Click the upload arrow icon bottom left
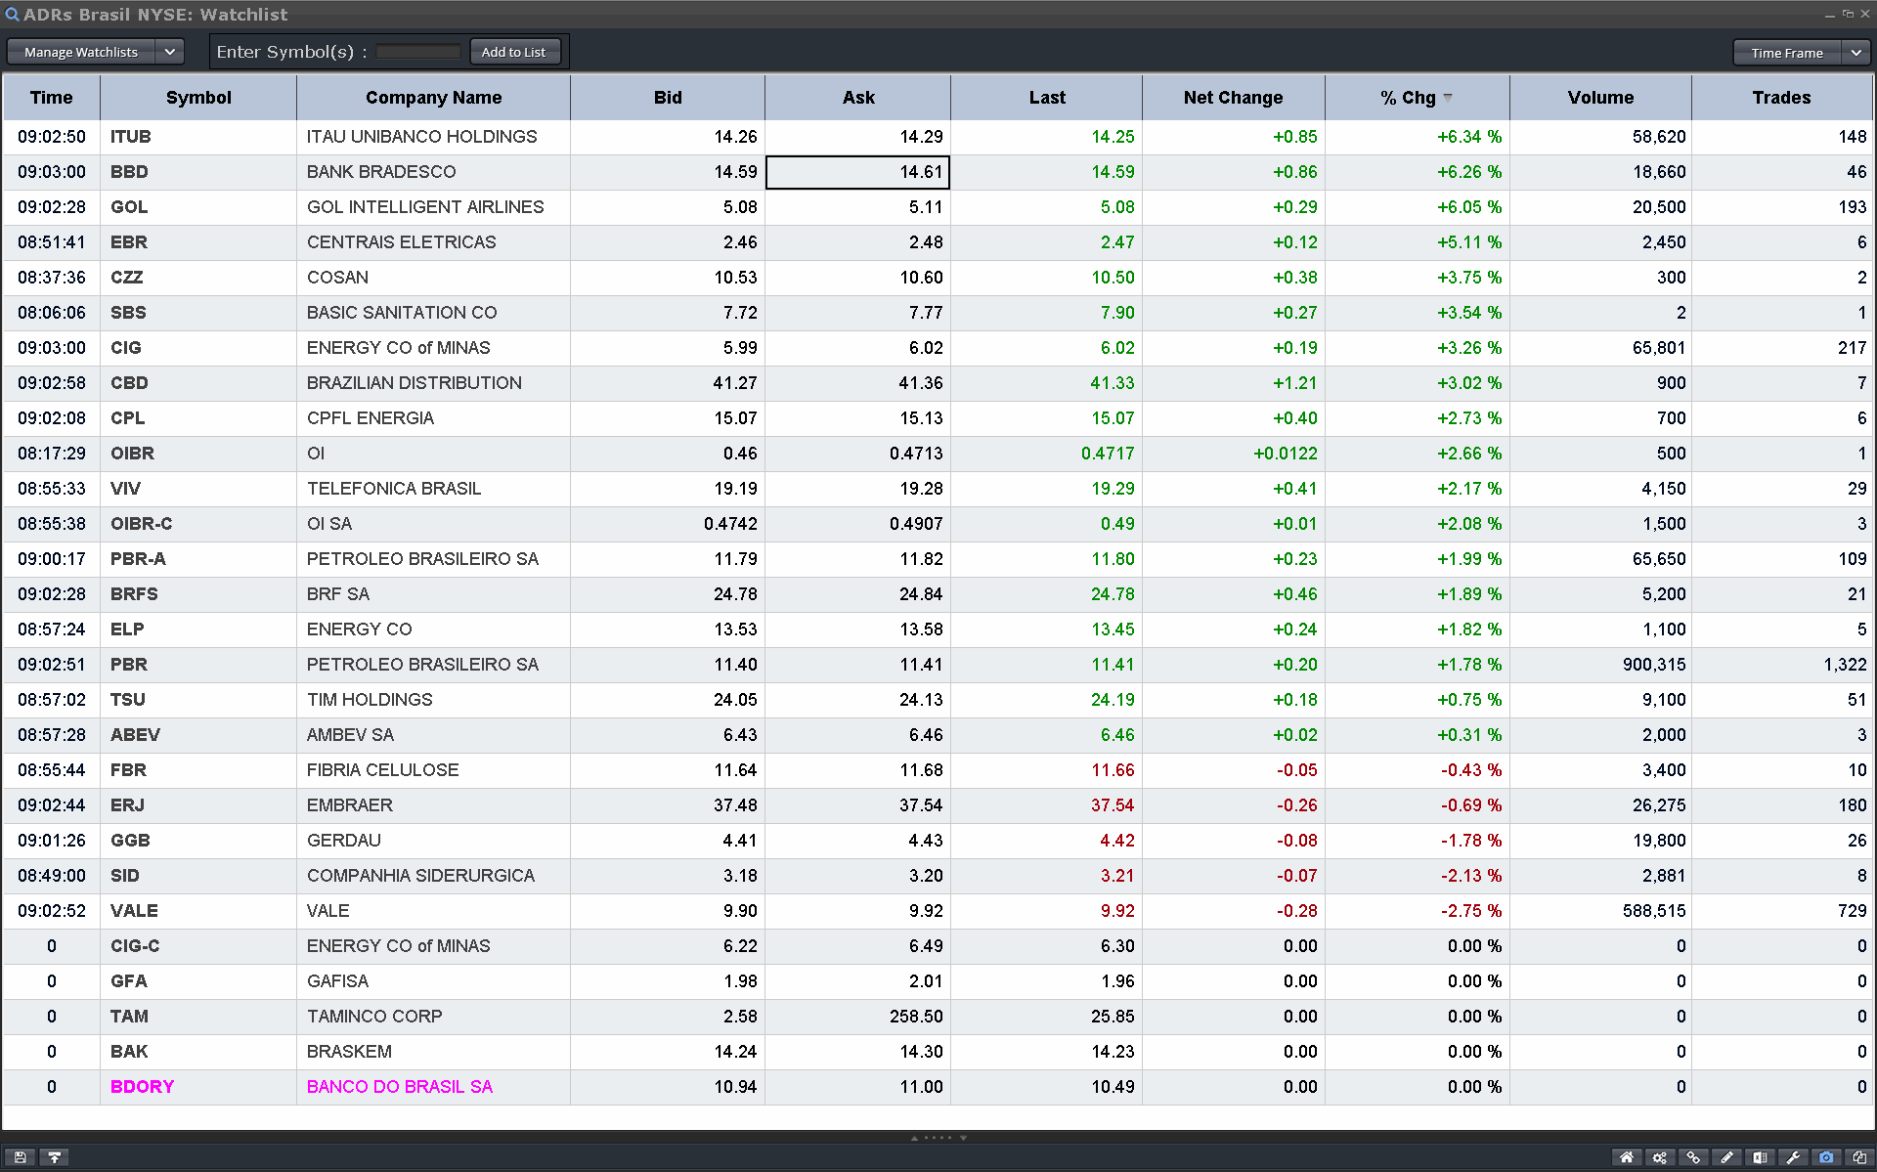1877x1172 pixels. (x=54, y=1157)
